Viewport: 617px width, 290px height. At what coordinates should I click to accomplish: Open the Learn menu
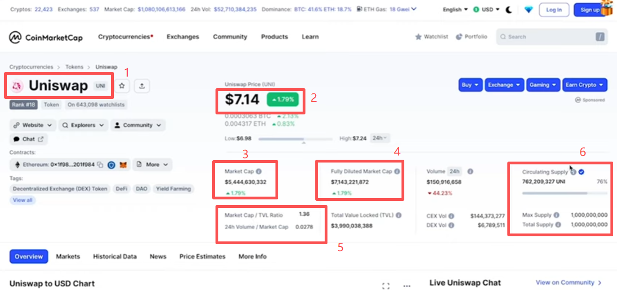[310, 37]
